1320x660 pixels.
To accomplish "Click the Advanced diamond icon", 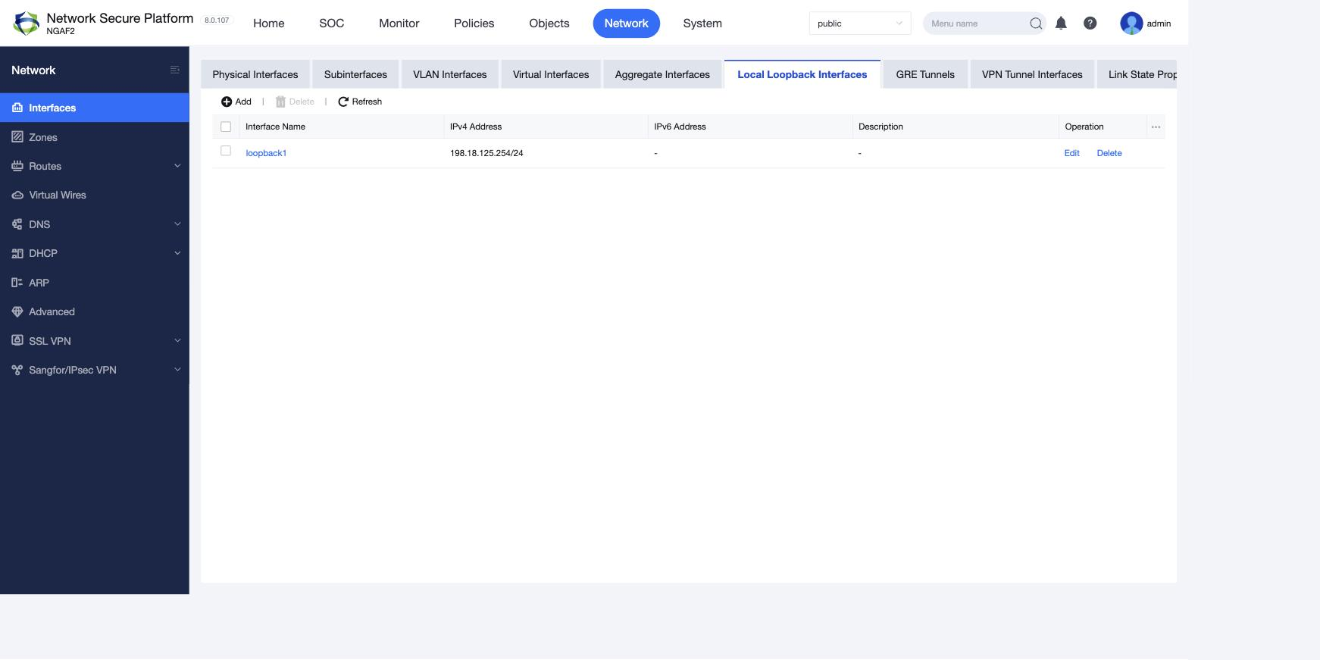I will tap(17, 311).
